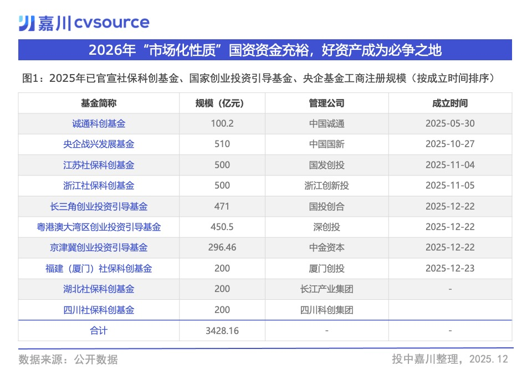The height and width of the screenshot is (370, 532).
Task: Select the total value 3428.16 cell
Action: (222, 331)
